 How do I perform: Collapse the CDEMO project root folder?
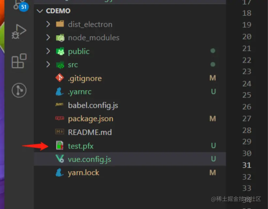pyautogui.click(x=40, y=11)
